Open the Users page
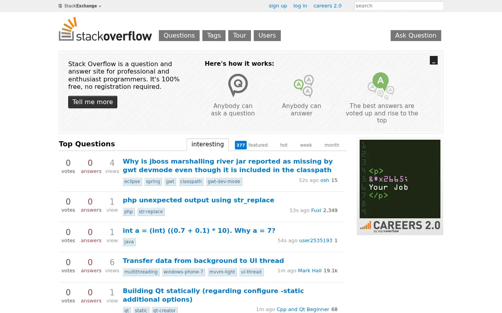 coord(267,35)
